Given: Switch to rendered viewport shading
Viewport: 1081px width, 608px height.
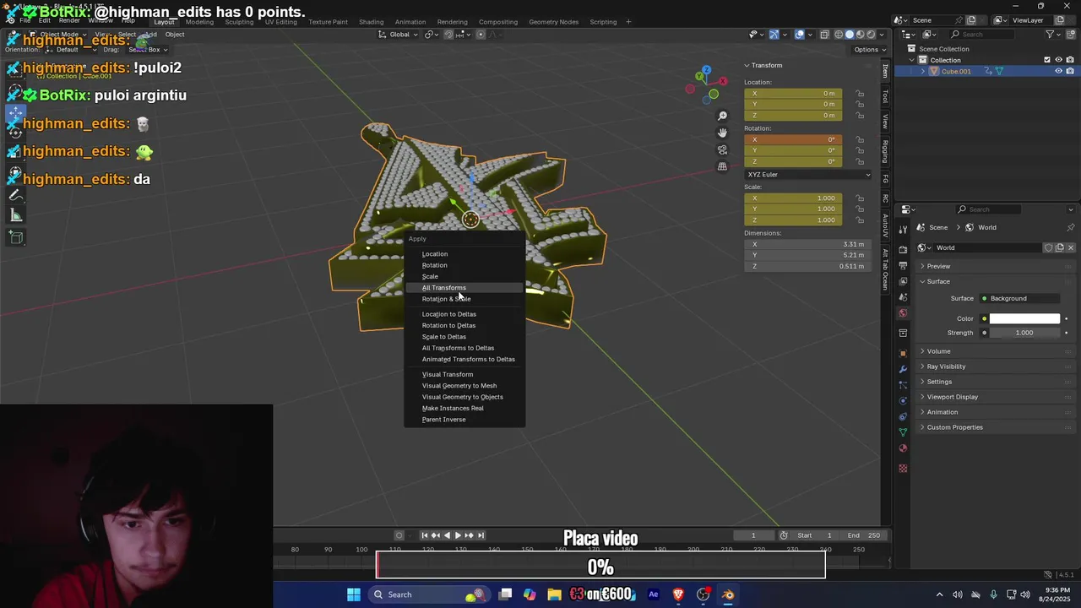Looking at the screenshot, I should pos(872,35).
